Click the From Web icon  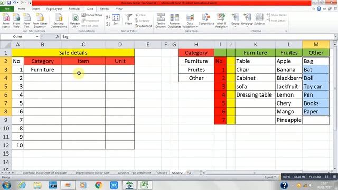pos(16,21)
